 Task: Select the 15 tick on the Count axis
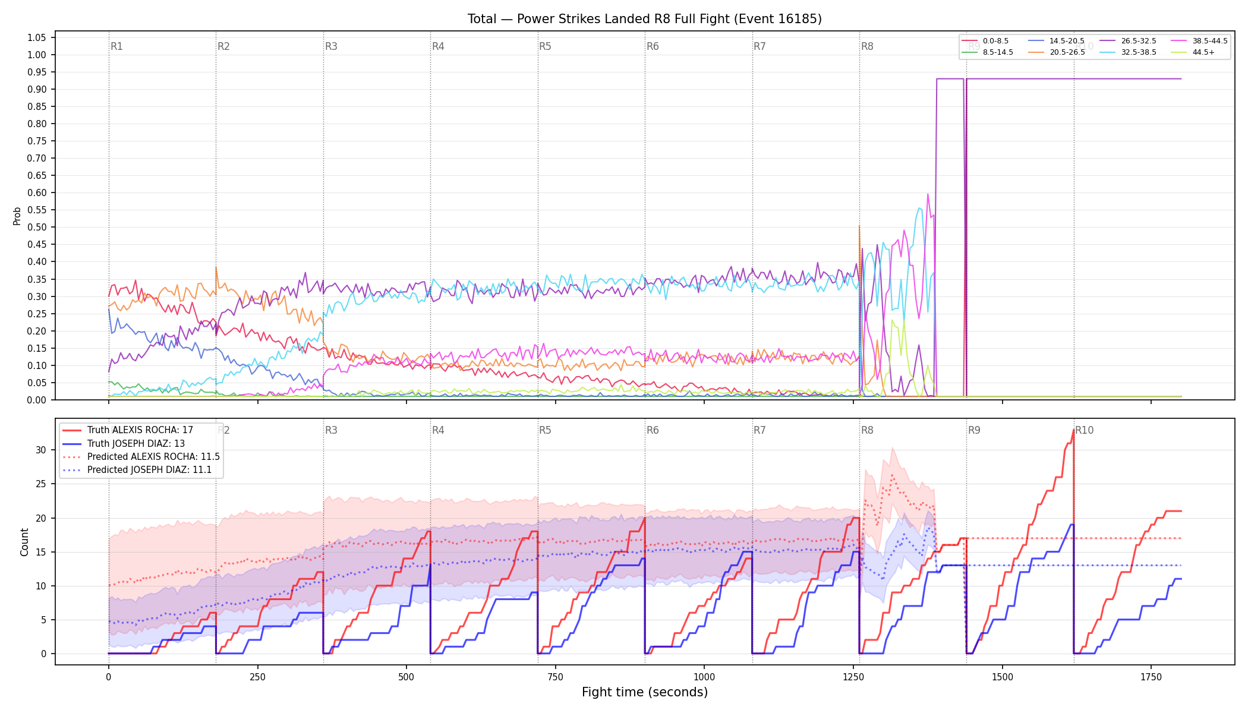tap(40, 552)
